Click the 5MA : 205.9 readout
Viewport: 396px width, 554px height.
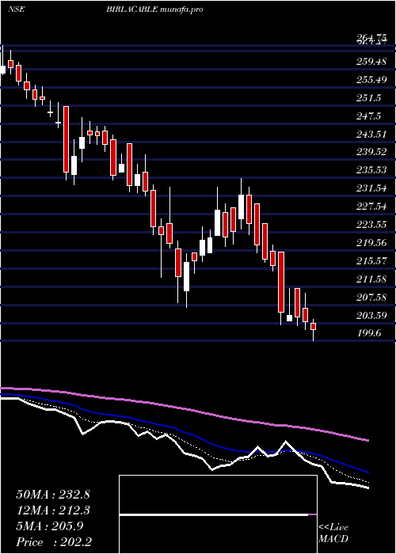click(49, 526)
